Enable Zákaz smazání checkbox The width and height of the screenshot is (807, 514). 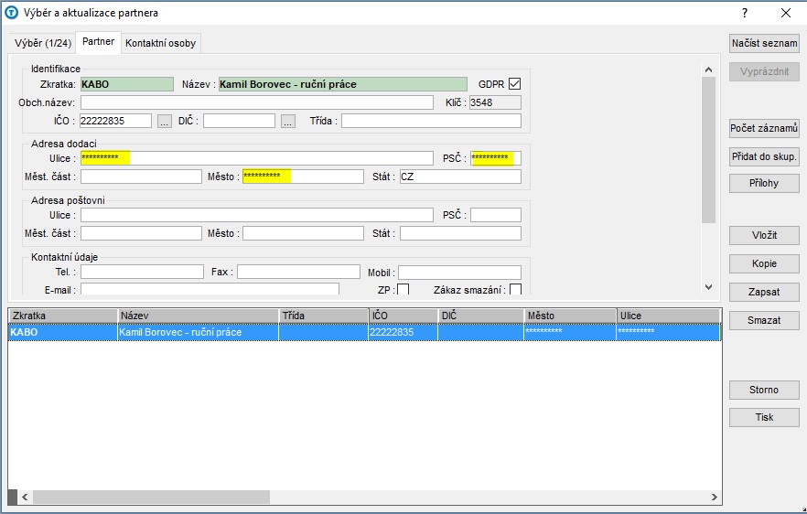pos(515,289)
